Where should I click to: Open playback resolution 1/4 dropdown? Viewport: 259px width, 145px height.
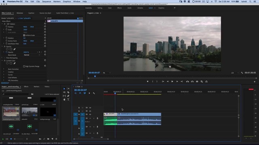tap(235, 73)
